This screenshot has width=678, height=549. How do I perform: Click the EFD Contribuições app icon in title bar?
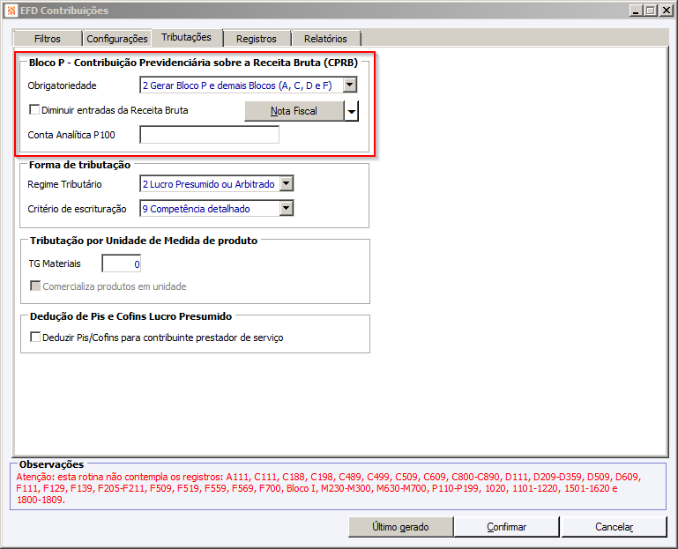click(x=11, y=11)
